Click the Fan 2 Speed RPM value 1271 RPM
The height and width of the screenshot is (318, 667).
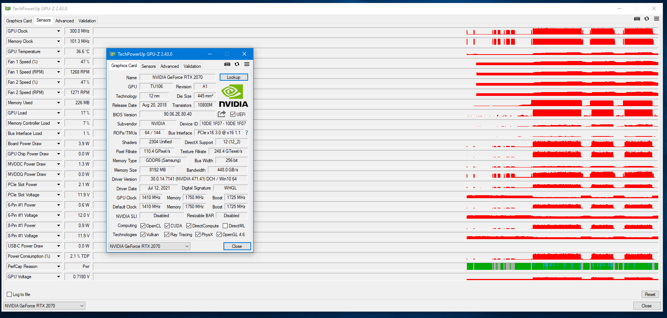[x=78, y=92]
